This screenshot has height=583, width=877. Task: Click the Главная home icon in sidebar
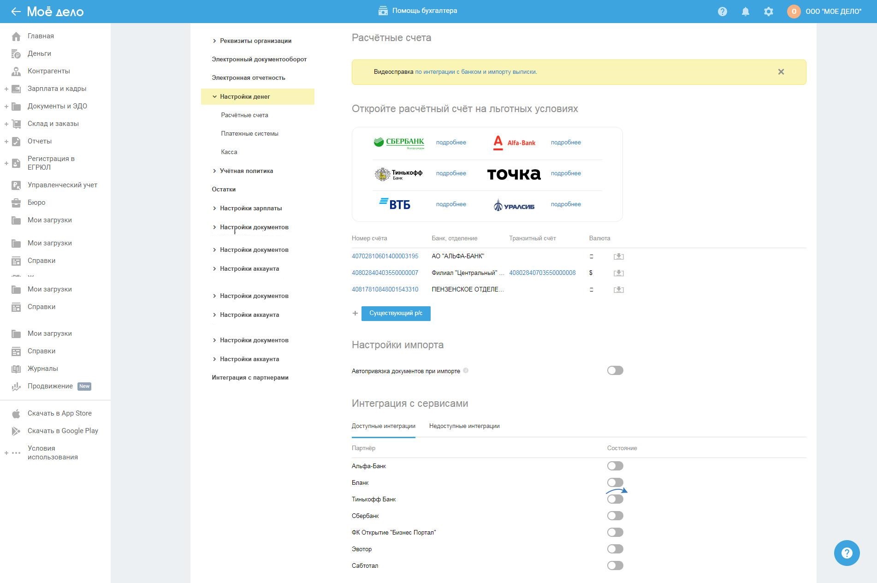coord(16,36)
